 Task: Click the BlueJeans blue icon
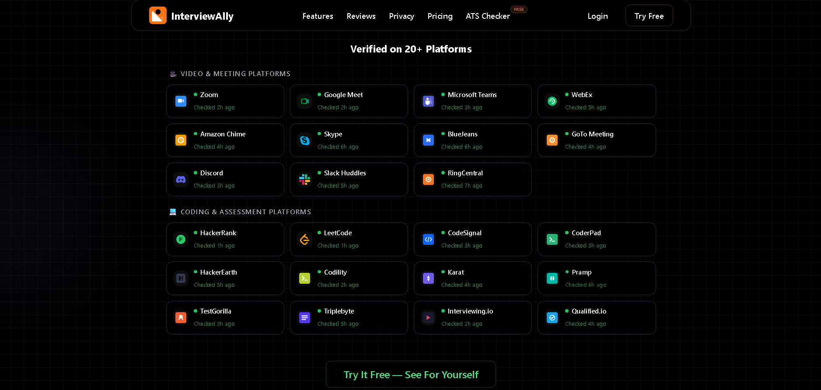click(428, 140)
